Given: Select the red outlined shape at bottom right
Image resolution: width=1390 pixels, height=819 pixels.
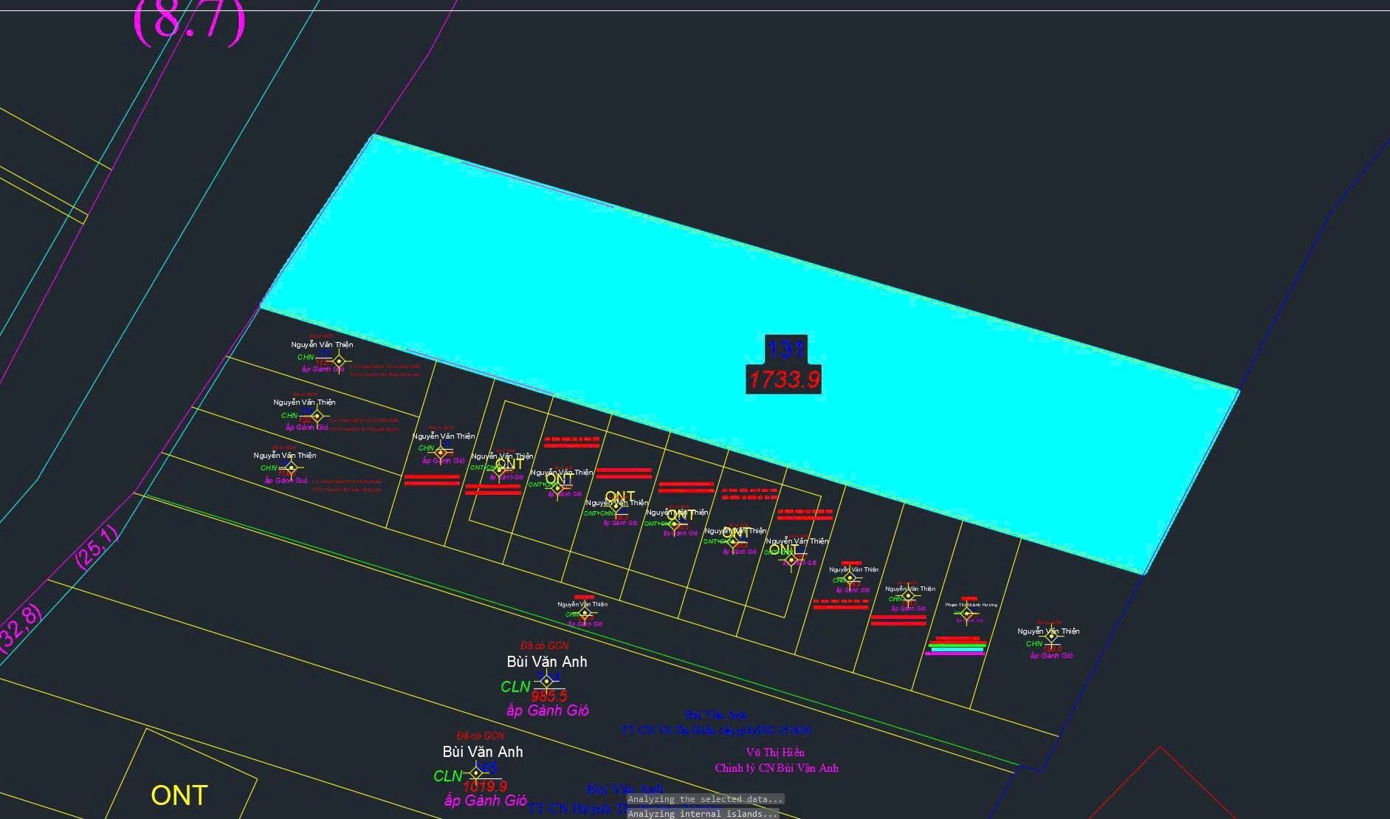Looking at the screenshot, I should pyautogui.click(x=1211, y=783).
